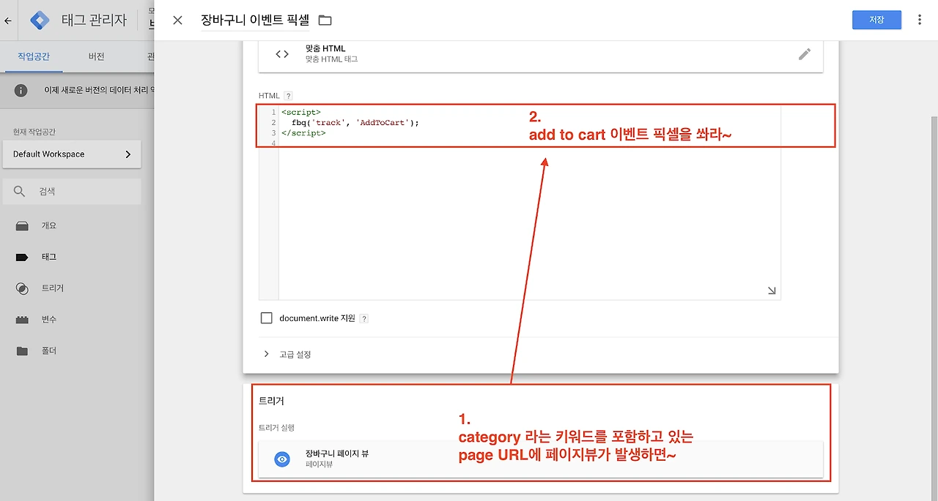
Task: Go back with the left arrow icon
Action: click(8, 20)
